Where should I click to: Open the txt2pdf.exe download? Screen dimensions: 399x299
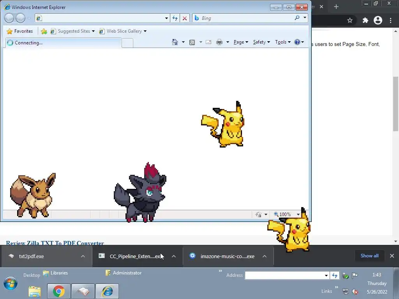point(31,256)
